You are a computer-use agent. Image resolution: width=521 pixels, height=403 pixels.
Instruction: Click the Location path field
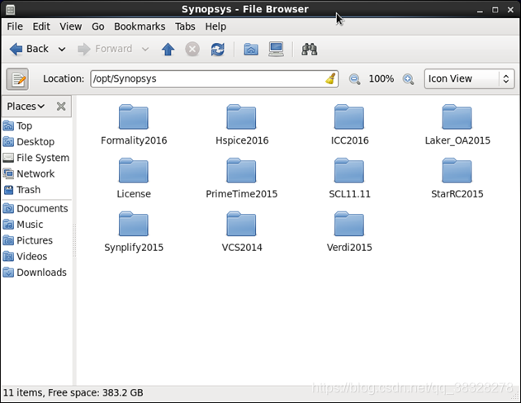pos(215,78)
